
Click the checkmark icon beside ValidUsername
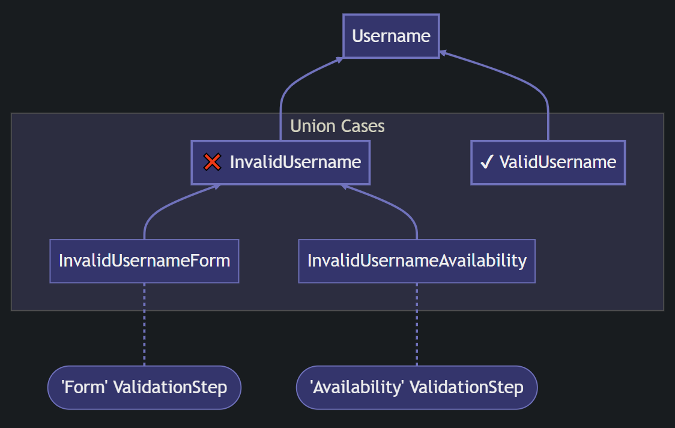(x=486, y=162)
